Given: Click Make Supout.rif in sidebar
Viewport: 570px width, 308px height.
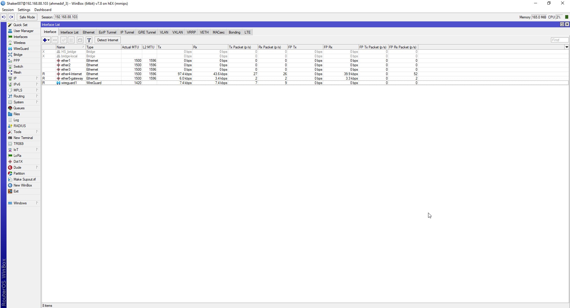Looking at the screenshot, I should tap(24, 179).
